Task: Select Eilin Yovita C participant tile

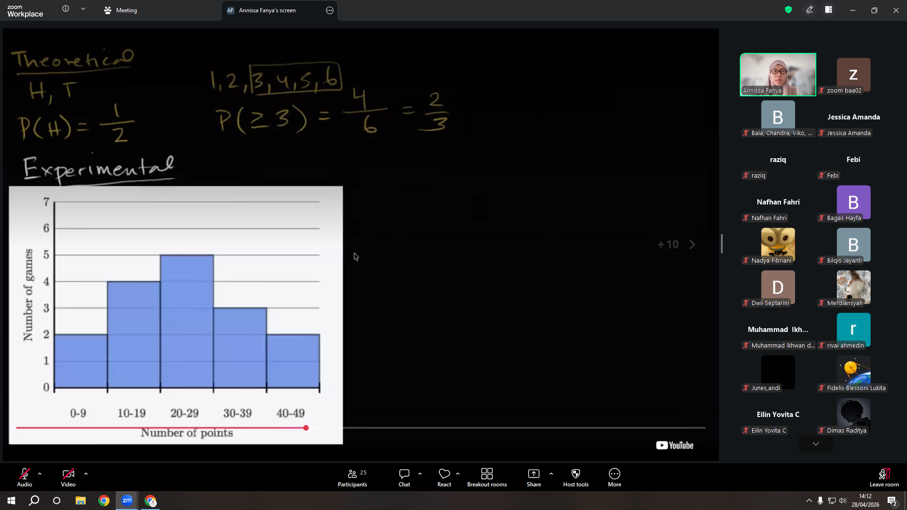Action: tap(778, 415)
